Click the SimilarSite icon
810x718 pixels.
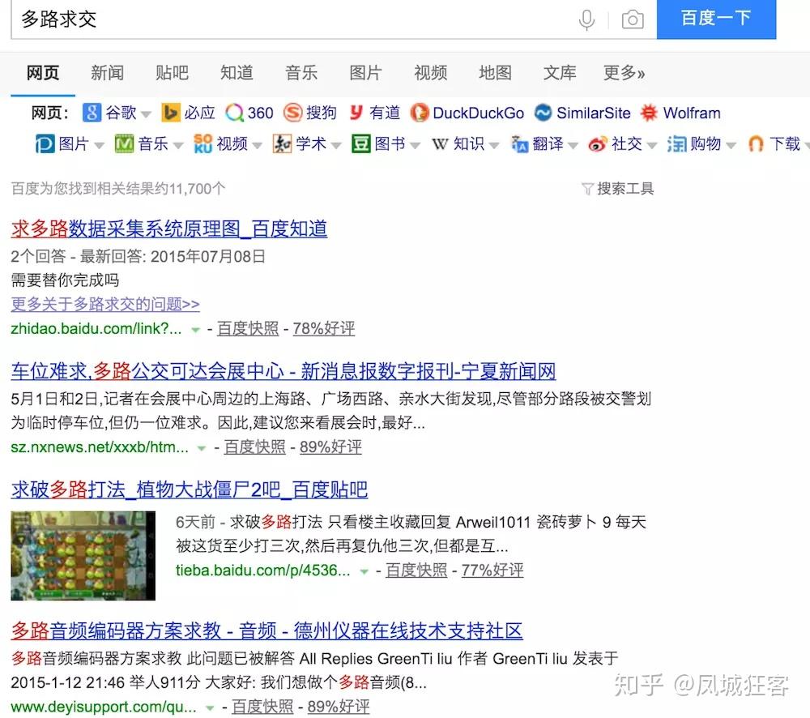(x=543, y=112)
